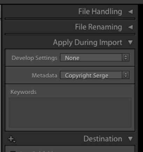143x152 pixels.
Task: Toggle the partially visible Into Subfolder checkbox
Action: tap(13, 151)
